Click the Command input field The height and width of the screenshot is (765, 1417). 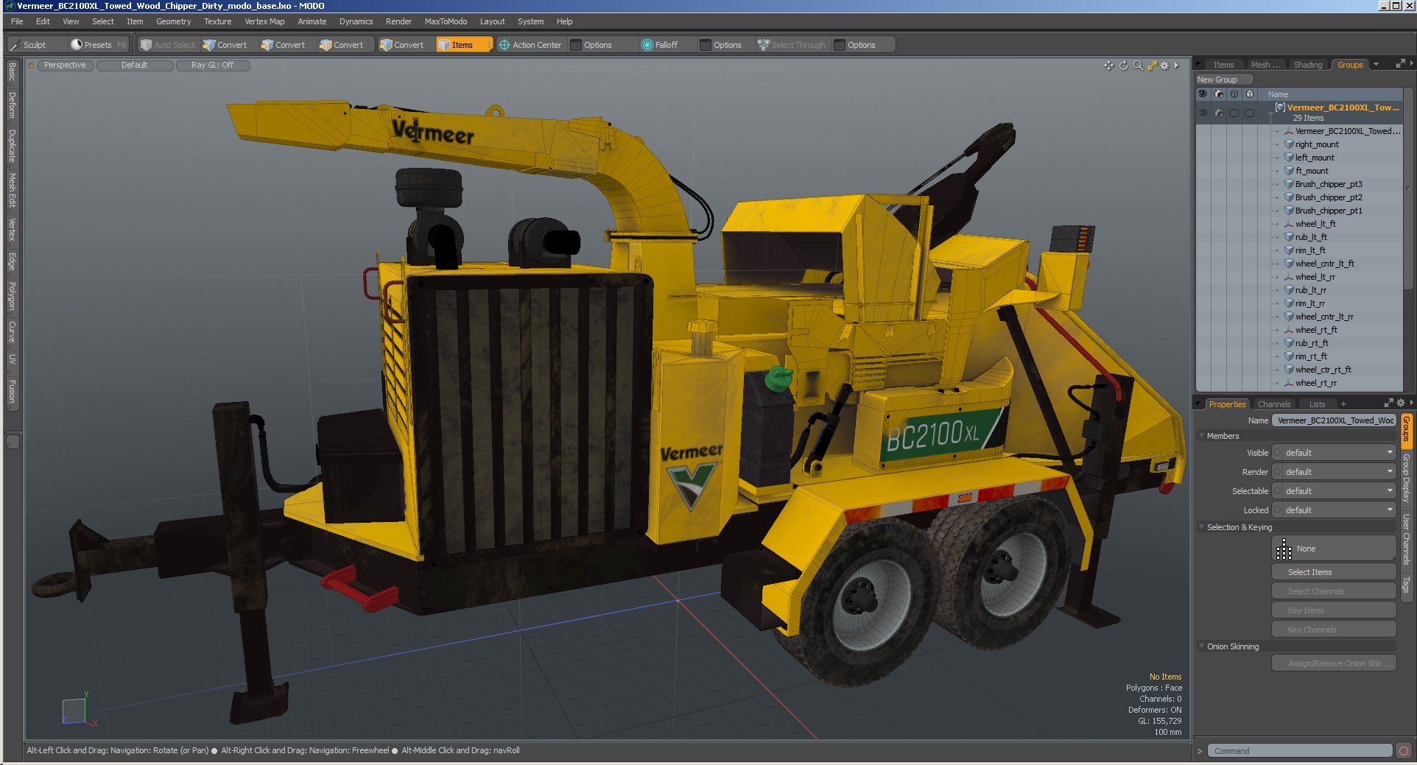[x=1300, y=751]
